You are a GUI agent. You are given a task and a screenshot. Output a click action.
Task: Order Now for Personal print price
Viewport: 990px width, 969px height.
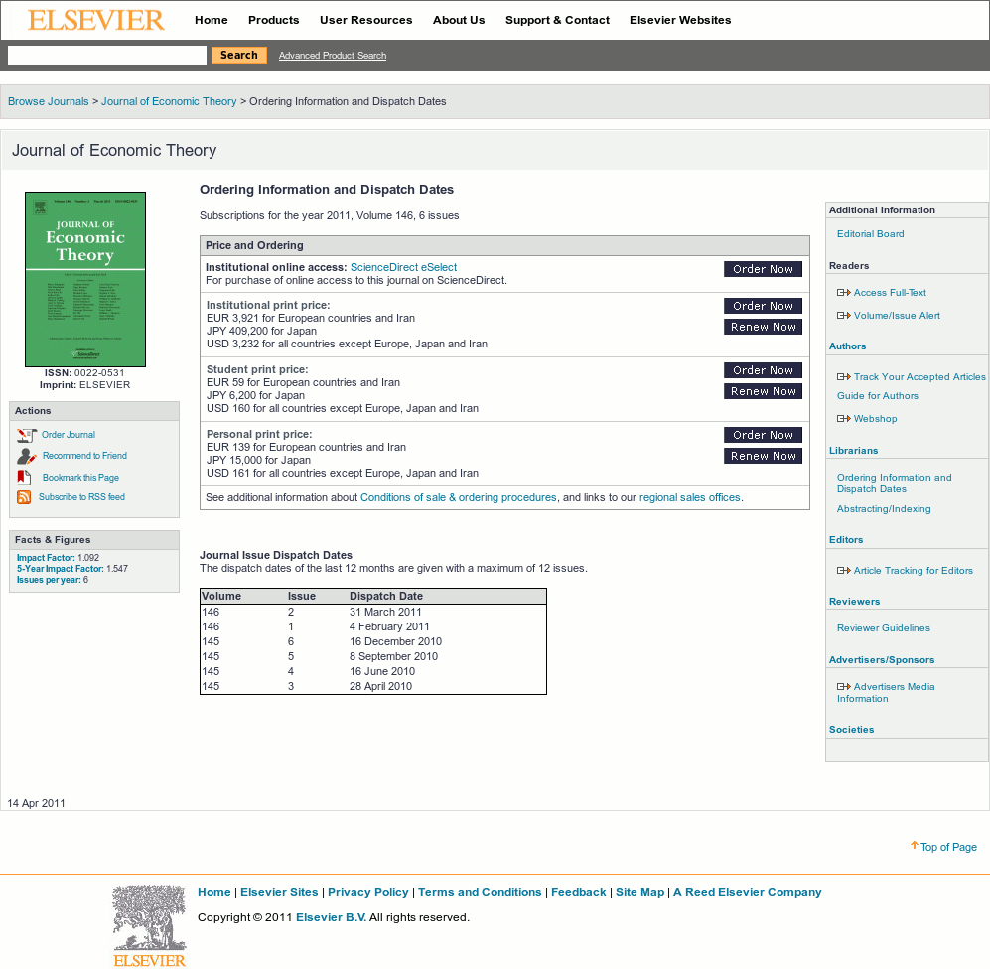[764, 434]
